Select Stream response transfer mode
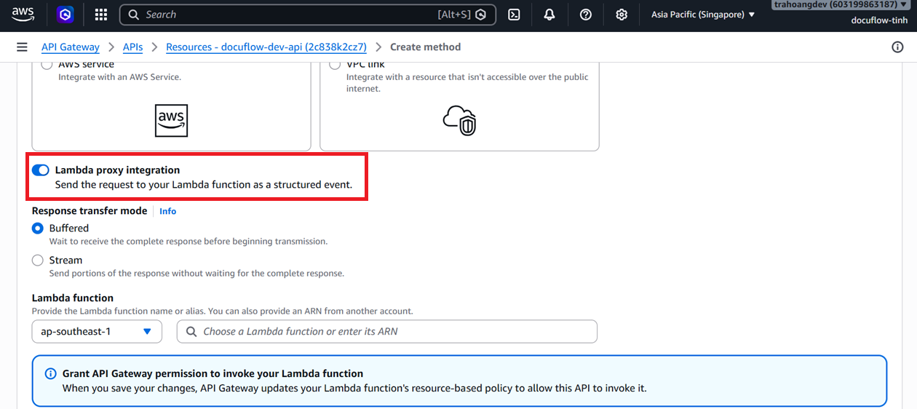This screenshot has width=917, height=409. 38,260
